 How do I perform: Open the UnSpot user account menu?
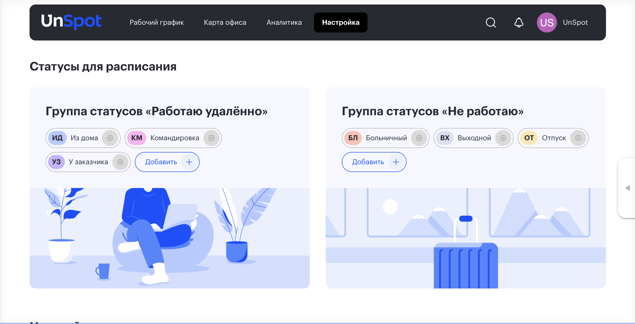point(575,22)
